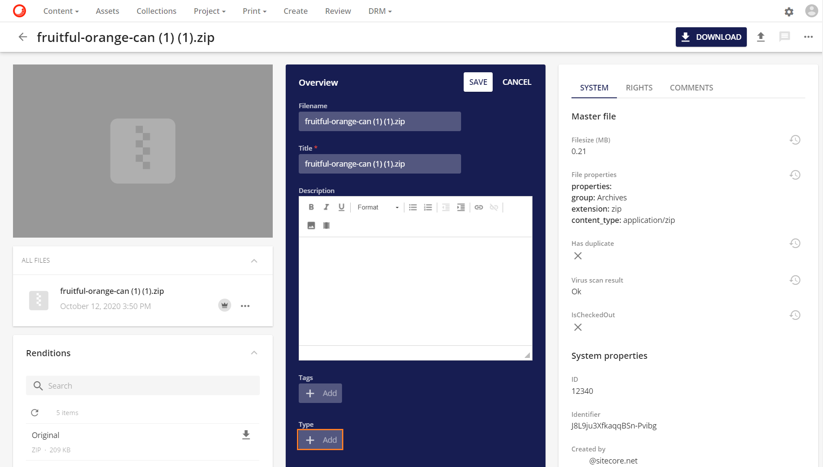823x467 pixels.
Task: Insert a numbered list in description
Action: pyautogui.click(x=428, y=207)
